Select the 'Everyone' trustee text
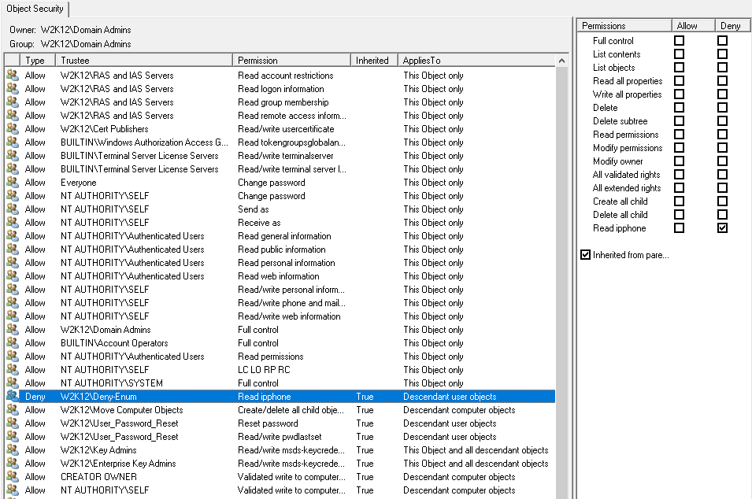Viewport: 752px width, 499px height. (78, 183)
